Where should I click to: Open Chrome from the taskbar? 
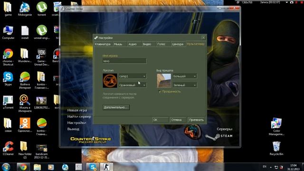click(23, 167)
